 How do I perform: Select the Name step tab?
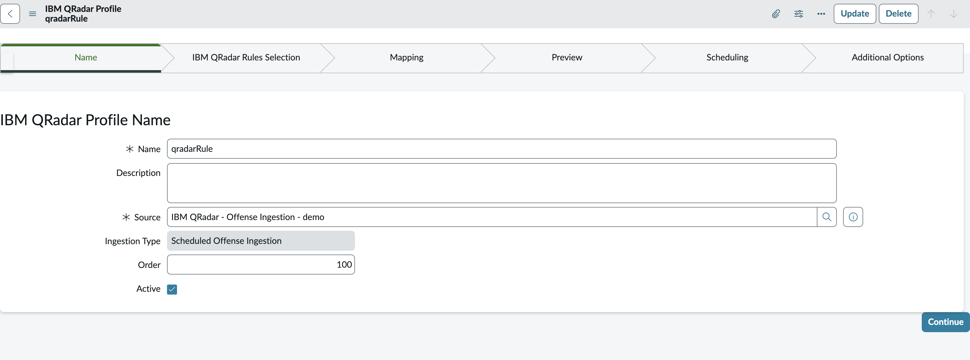tap(86, 58)
